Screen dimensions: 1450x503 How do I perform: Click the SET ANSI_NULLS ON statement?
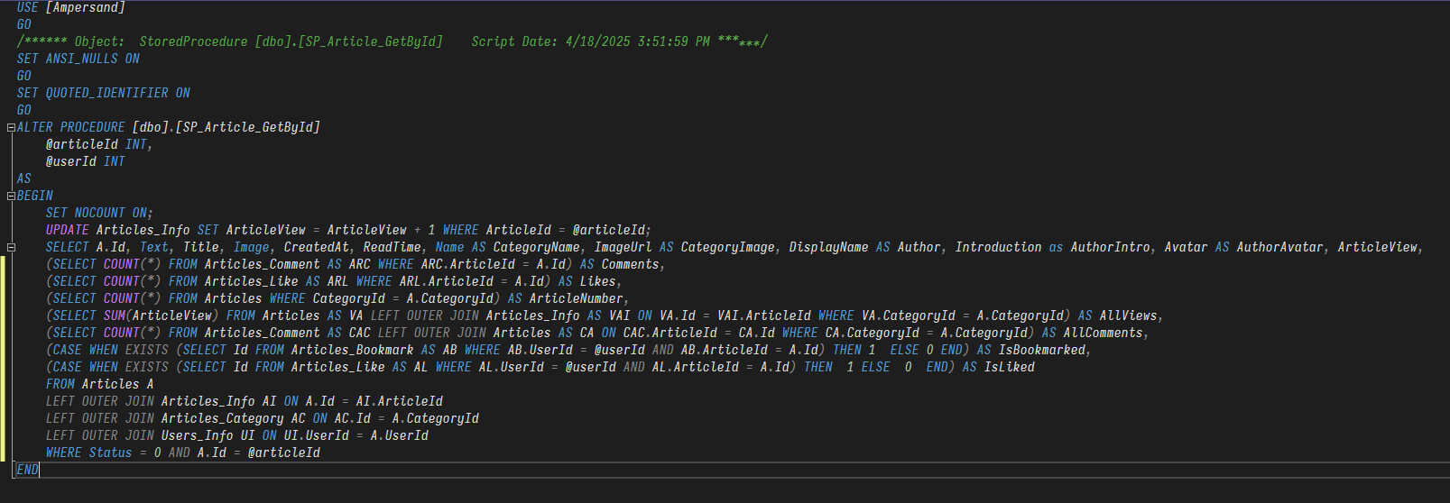(x=78, y=59)
